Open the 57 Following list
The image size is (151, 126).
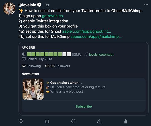[31, 66]
